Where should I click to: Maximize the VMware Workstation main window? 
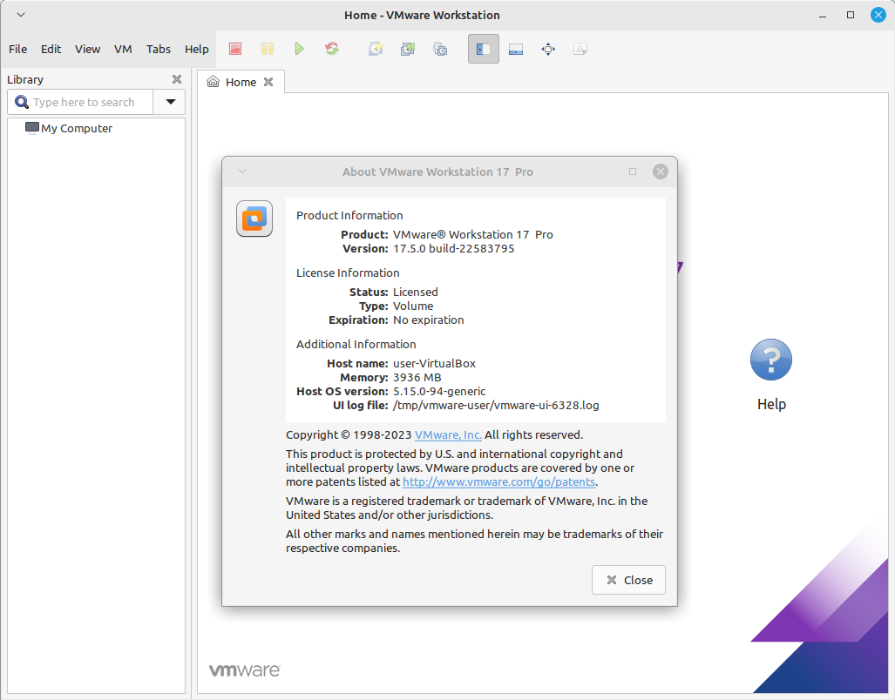pyautogui.click(x=851, y=15)
